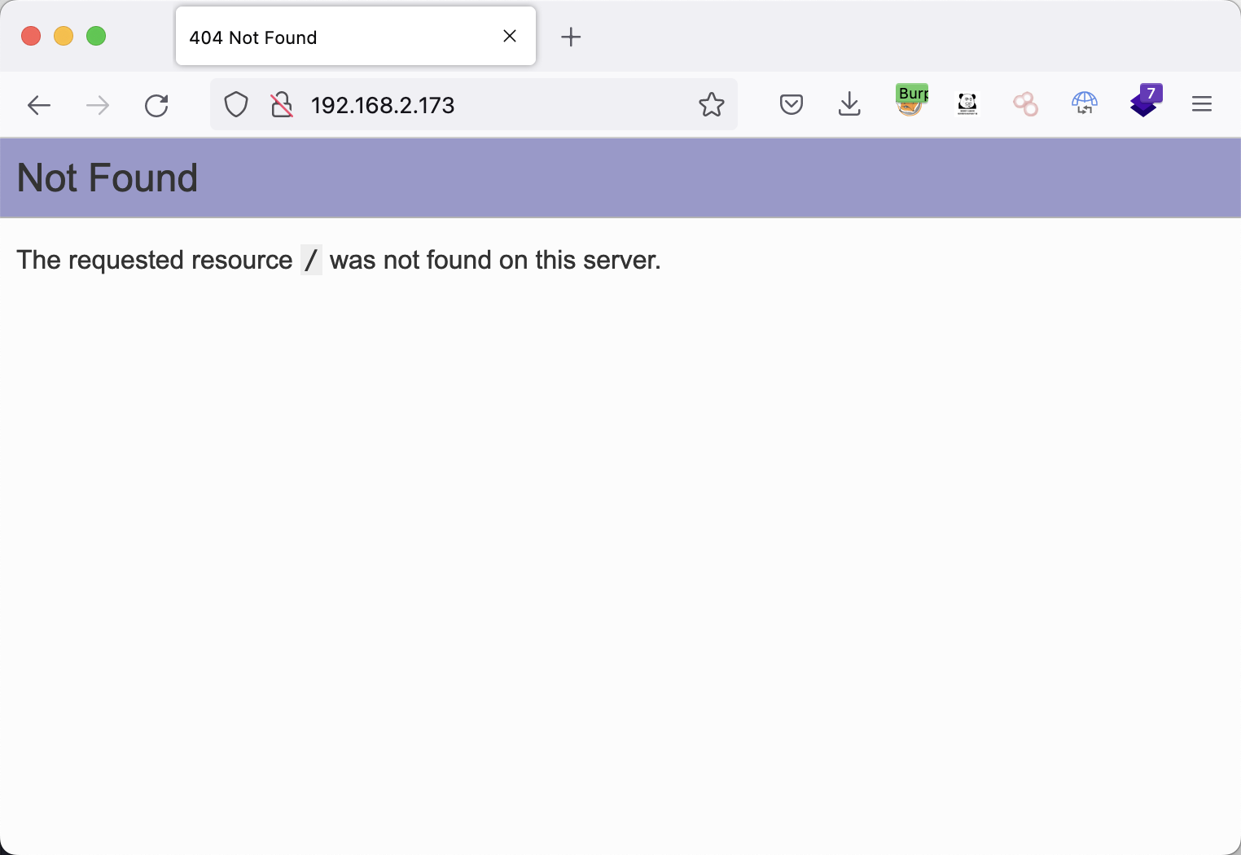
Task: Save the page to Pocket
Action: point(791,104)
